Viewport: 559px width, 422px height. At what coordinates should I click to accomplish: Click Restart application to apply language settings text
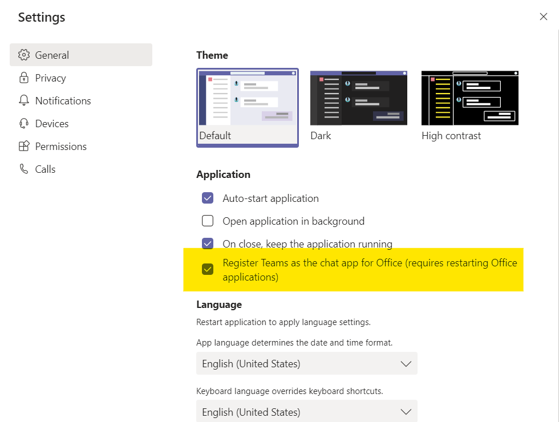(x=283, y=322)
